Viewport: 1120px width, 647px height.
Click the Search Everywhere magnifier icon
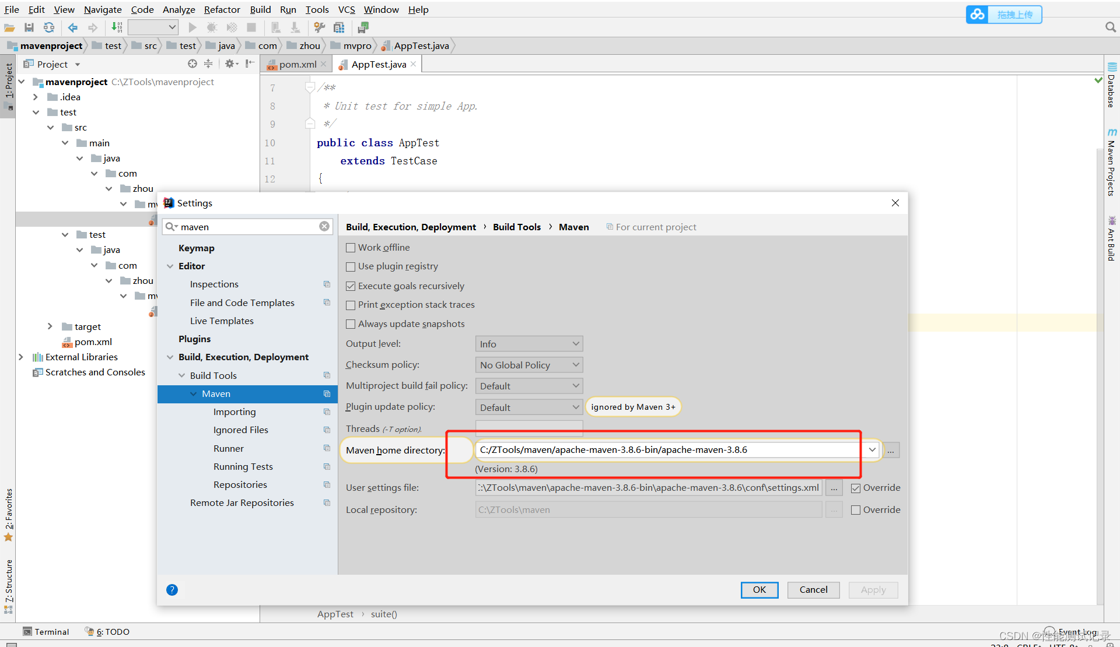coord(1110,27)
